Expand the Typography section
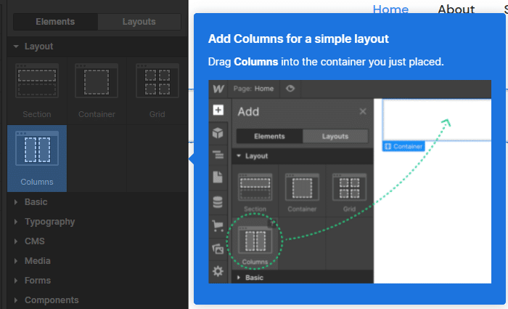The height and width of the screenshot is (309, 508). click(x=49, y=222)
